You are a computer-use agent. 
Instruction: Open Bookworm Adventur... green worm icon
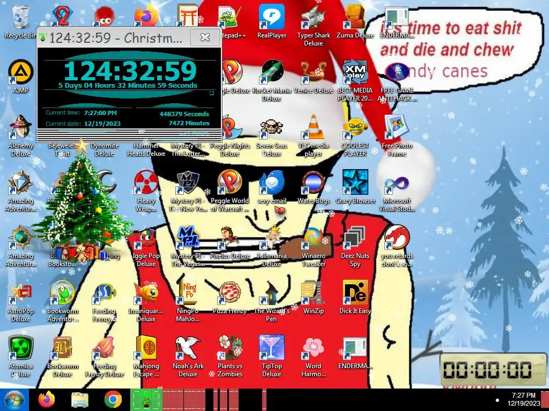click(62, 301)
